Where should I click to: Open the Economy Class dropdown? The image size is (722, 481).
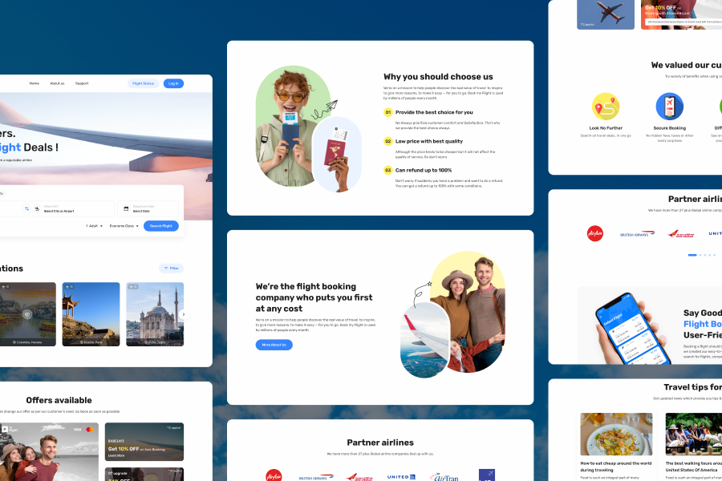coord(124,226)
